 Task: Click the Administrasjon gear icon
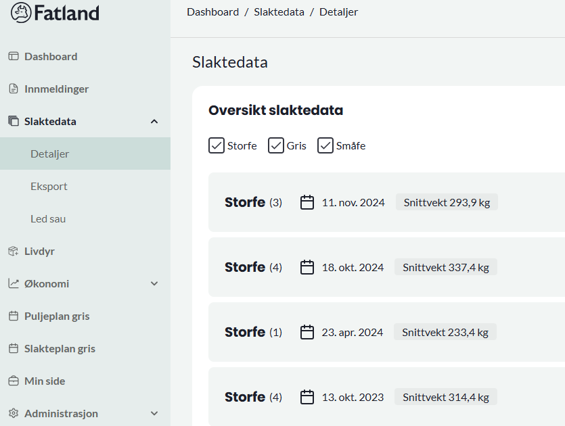(14, 413)
